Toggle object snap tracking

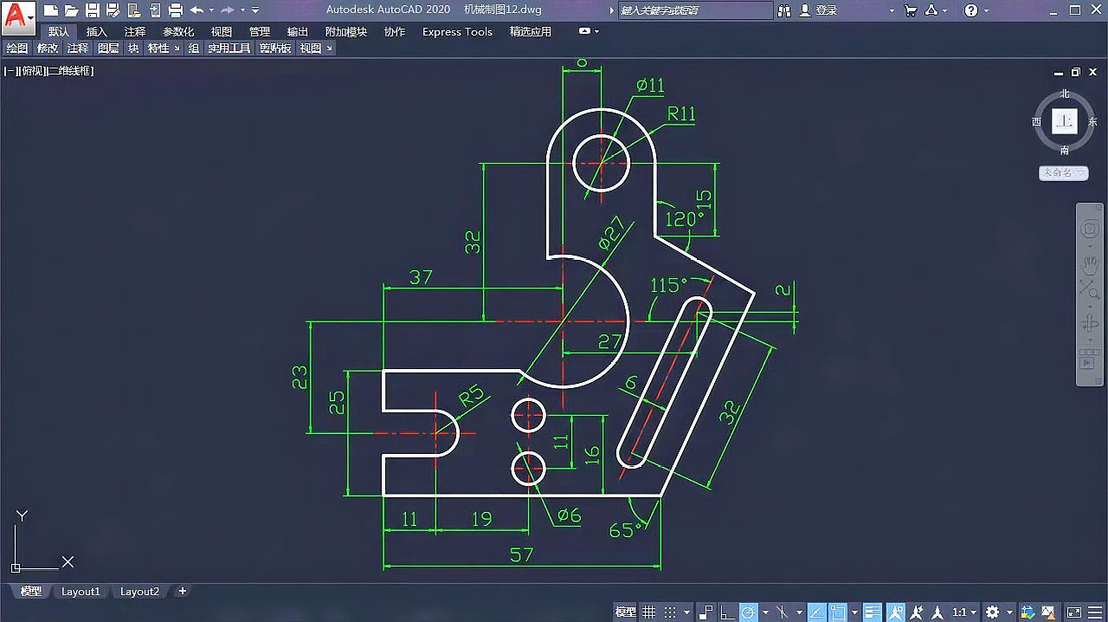point(815,612)
